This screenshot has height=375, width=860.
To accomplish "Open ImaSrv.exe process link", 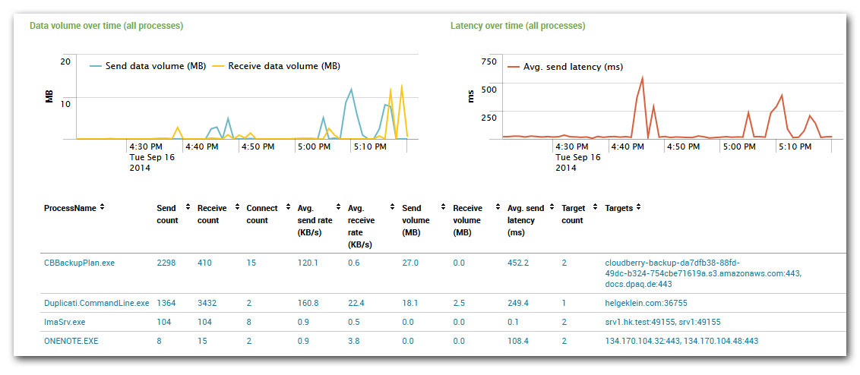I will pos(65,322).
